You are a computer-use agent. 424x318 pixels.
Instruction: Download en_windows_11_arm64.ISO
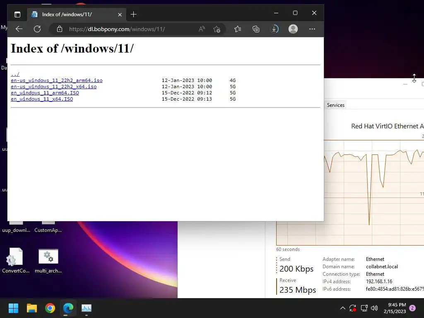click(45, 93)
